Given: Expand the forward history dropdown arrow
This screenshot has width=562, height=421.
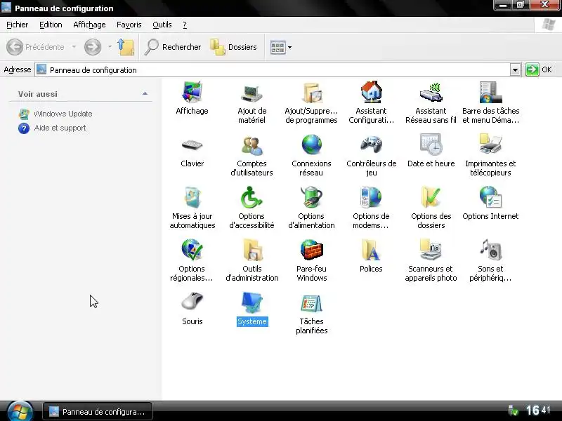Looking at the screenshot, I should click(x=110, y=47).
